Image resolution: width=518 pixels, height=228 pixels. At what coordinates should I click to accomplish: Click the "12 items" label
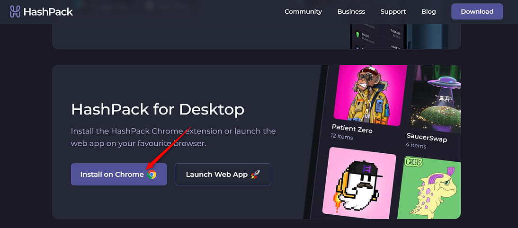tap(341, 137)
